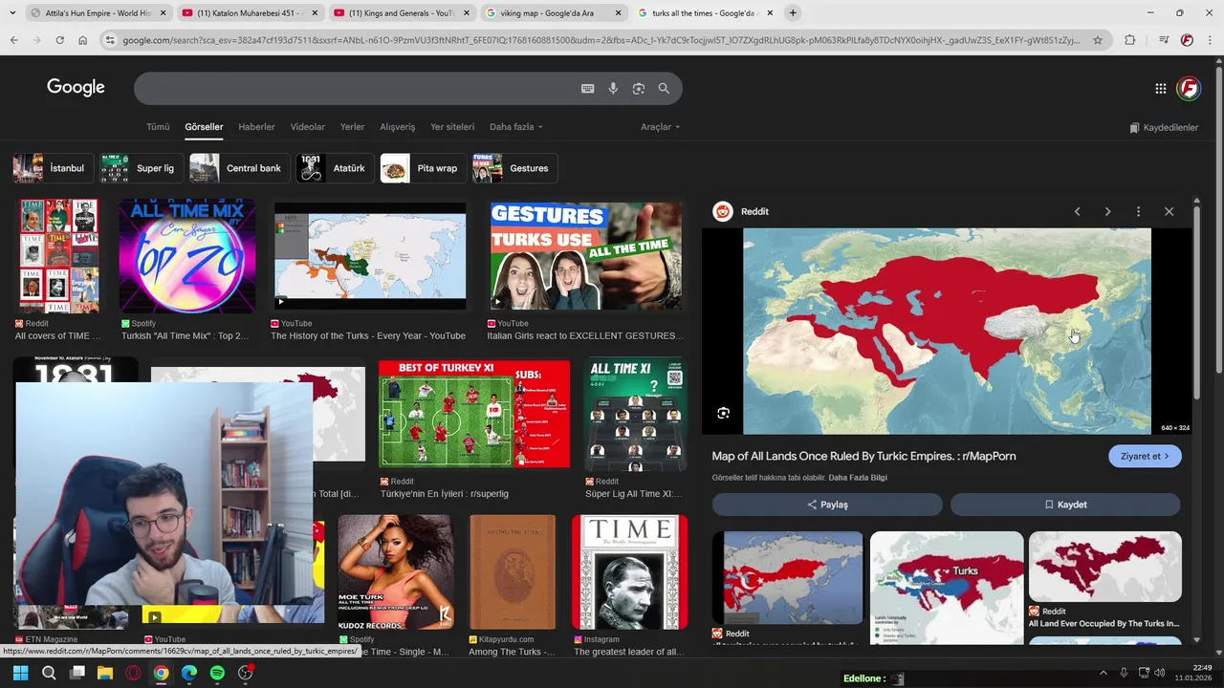
Task: Switch to the Videolar tab
Action: pyautogui.click(x=308, y=127)
